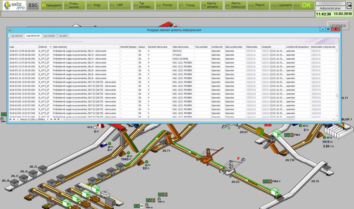Jump to last record in the navigator
This screenshot has height=209, width=354.
point(55,119)
